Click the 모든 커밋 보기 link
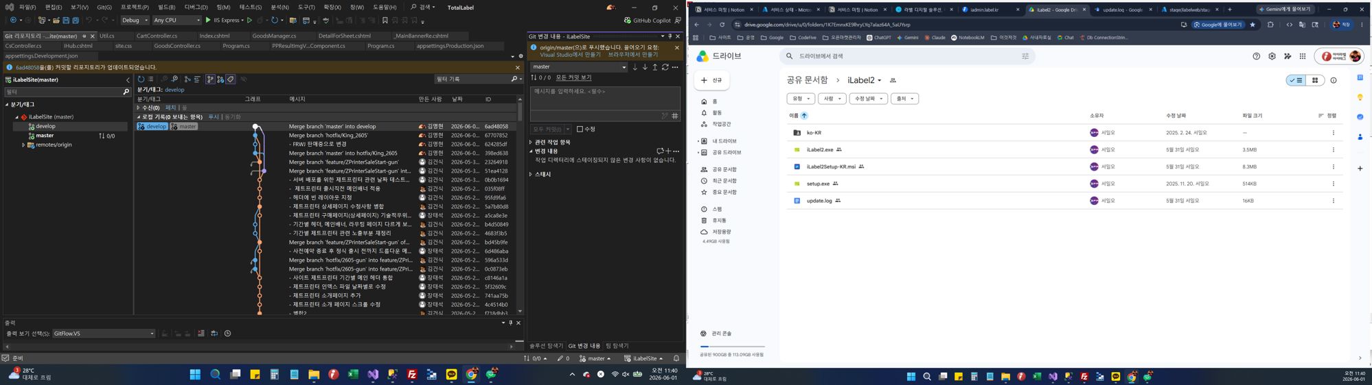Viewport: 1372px width, 385px height. coord(573,78)
